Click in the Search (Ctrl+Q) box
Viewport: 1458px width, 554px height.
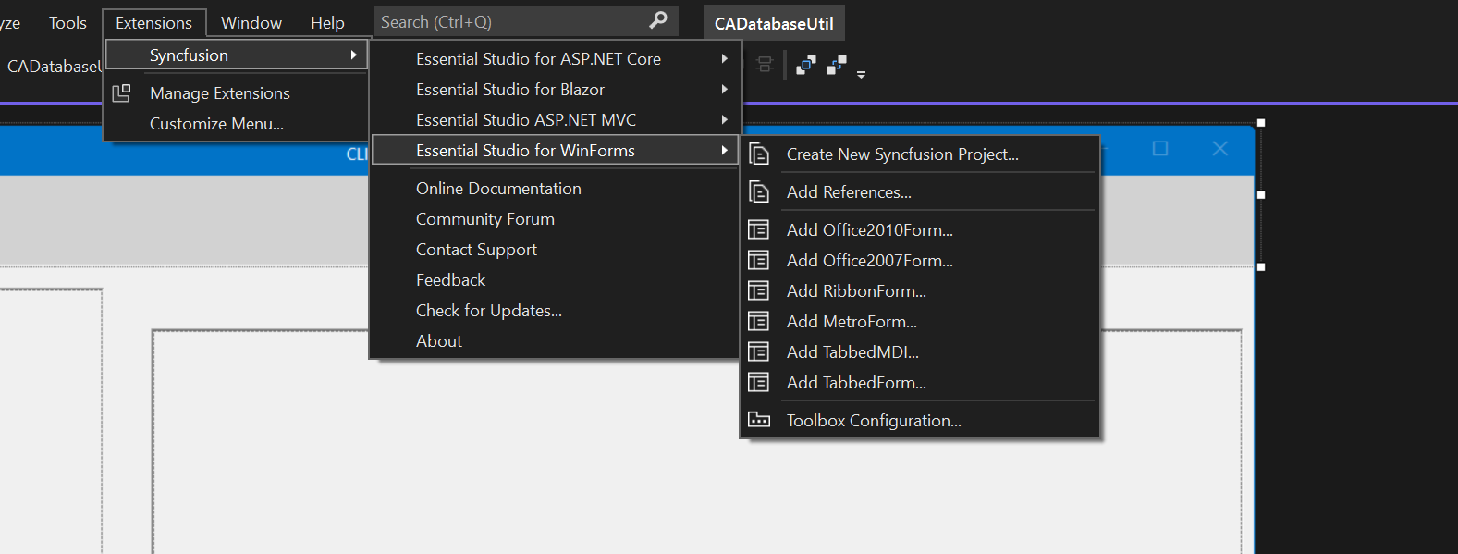pyautogui.click(x=508, y=21)
